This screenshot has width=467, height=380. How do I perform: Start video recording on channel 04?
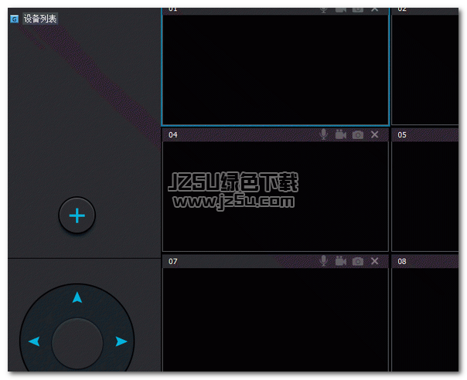pyautogui.click(x=341, y=135)
